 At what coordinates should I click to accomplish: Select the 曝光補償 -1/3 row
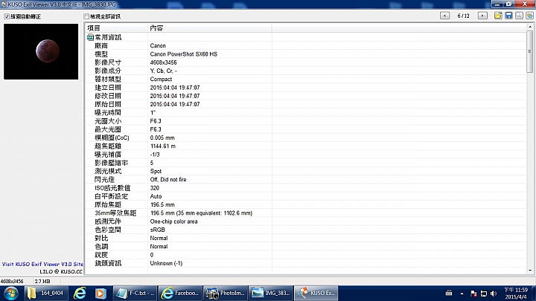pyautogui.click(x=306, y=155)
